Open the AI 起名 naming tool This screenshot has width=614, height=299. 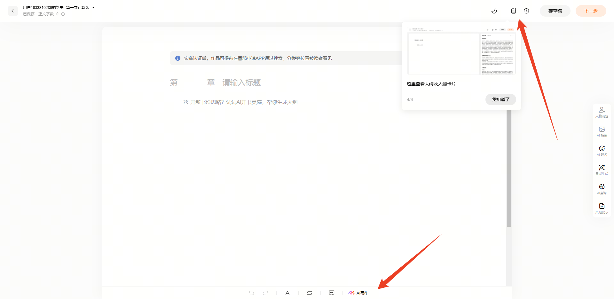[x=602, y=151]
